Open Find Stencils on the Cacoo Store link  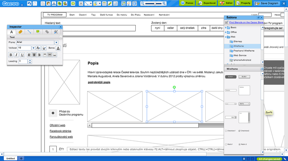coord(246,22)
